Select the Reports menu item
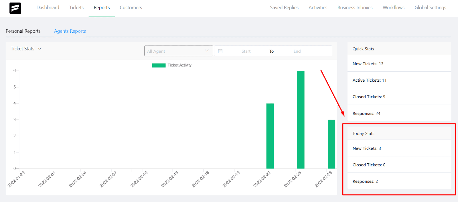Screen dimensions: 458x202 coord(102,7)
